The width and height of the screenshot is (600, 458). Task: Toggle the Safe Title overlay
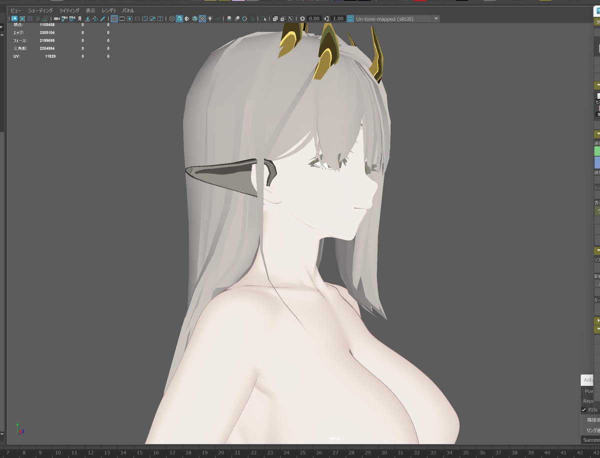point(160,18)
